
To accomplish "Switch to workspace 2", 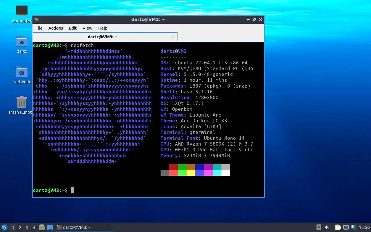I will (x=20, y=228).
